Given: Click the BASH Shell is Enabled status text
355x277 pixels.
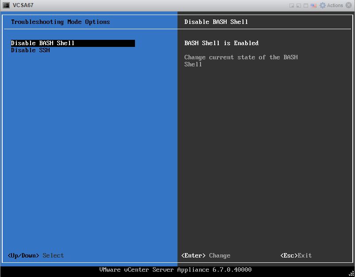Looking at the screenshot, I should 221,43.
